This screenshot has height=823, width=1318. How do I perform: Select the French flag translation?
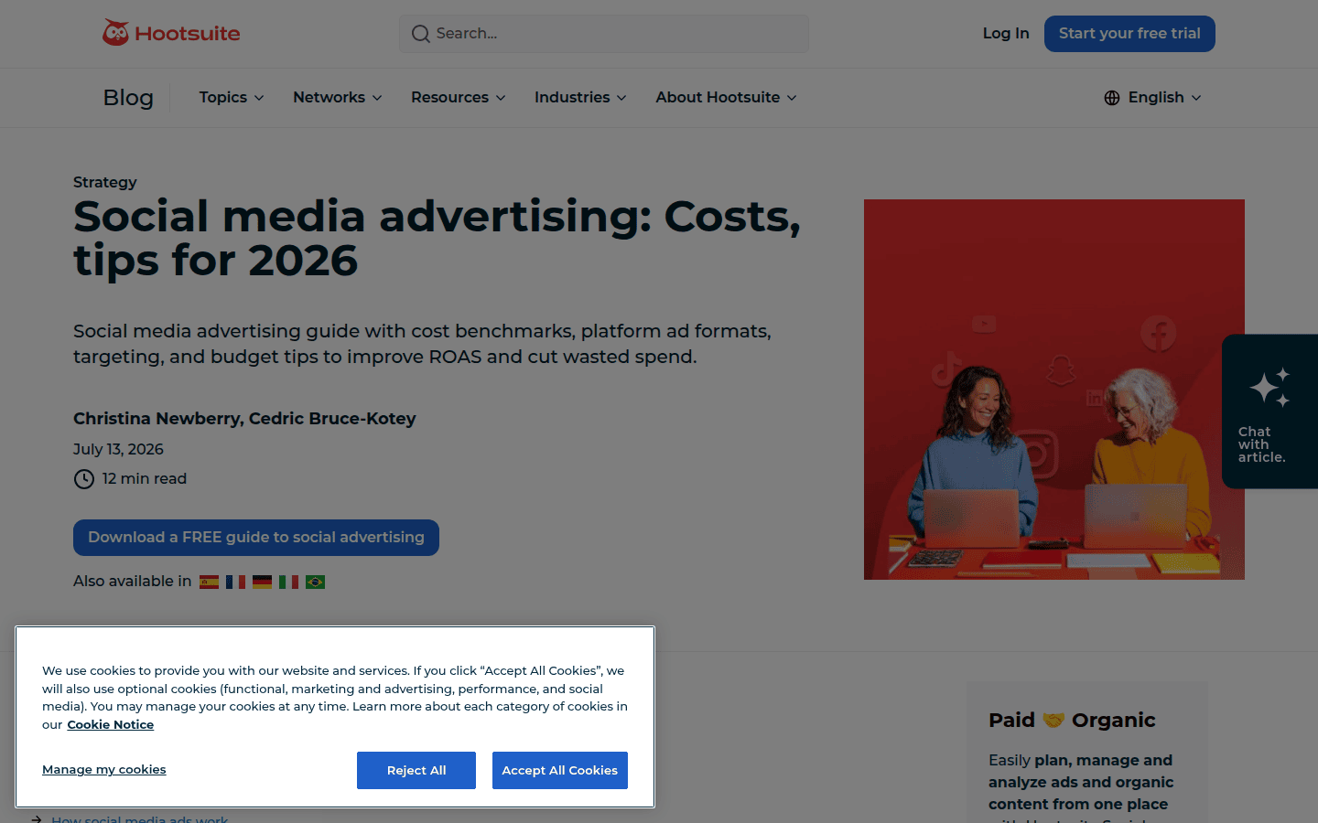point(235,582)
